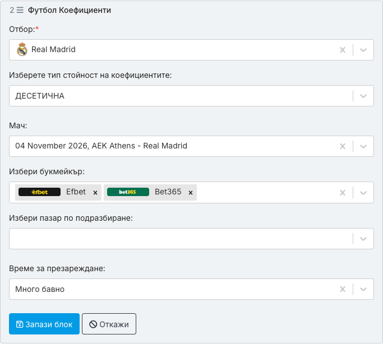This screenshot has width=383, height=344.
Task: Click the Много бавно value text
Action: [x=40, y=289]
